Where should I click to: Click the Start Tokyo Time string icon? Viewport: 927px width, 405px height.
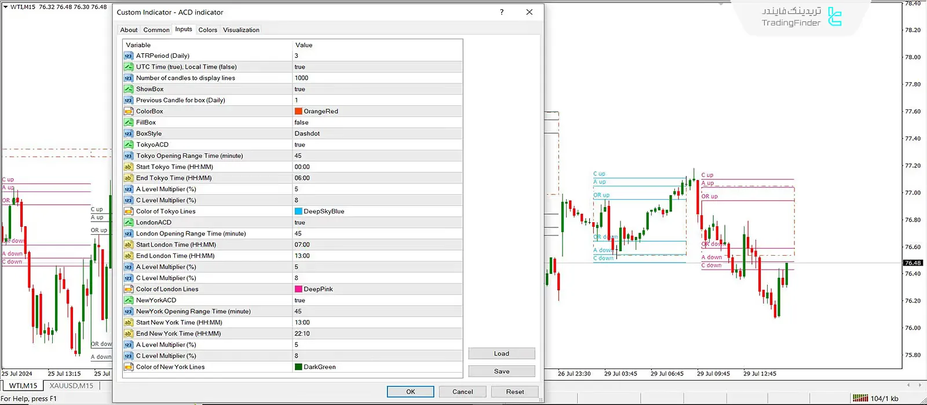coord(129,167)
